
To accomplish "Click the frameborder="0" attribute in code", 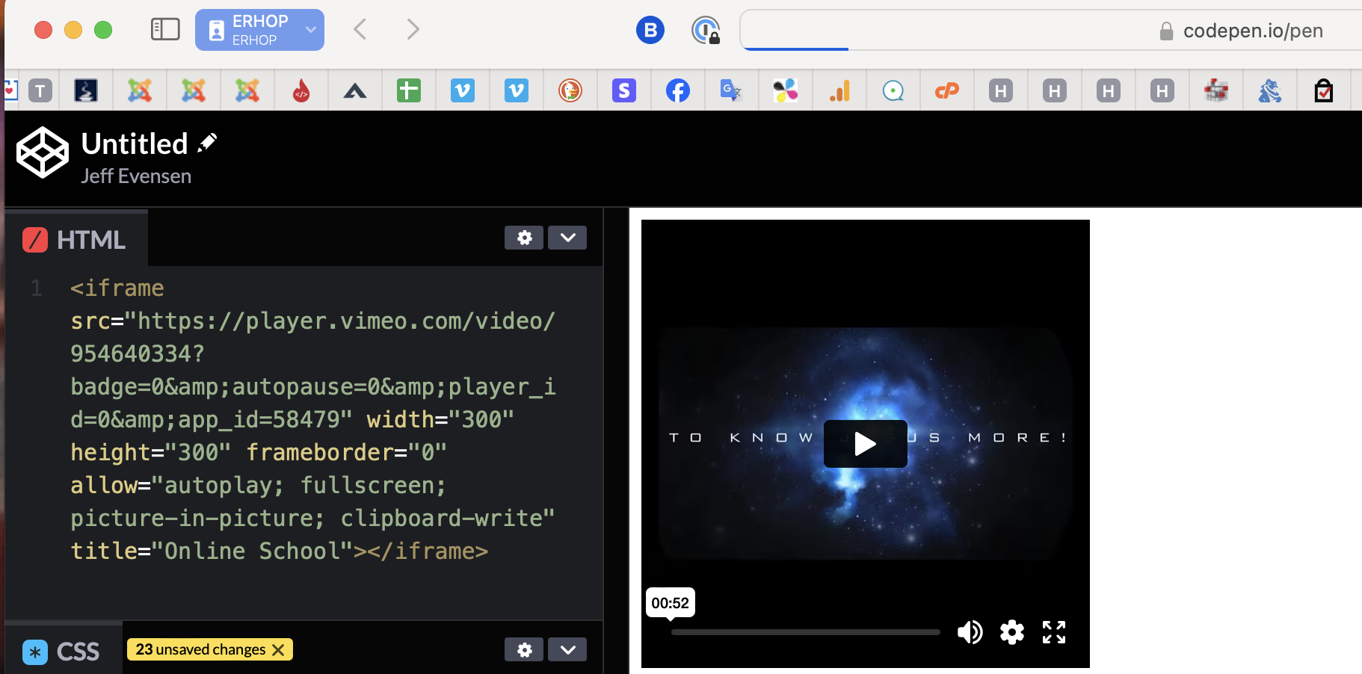I will pos(346,452).
